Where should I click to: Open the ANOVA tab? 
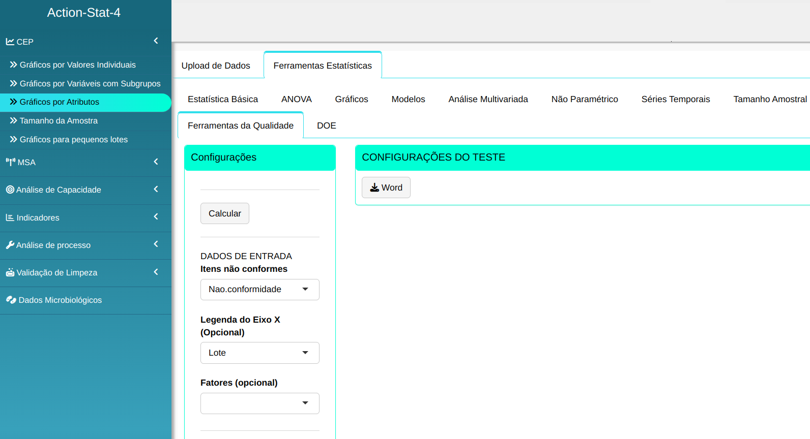point(296,99)
